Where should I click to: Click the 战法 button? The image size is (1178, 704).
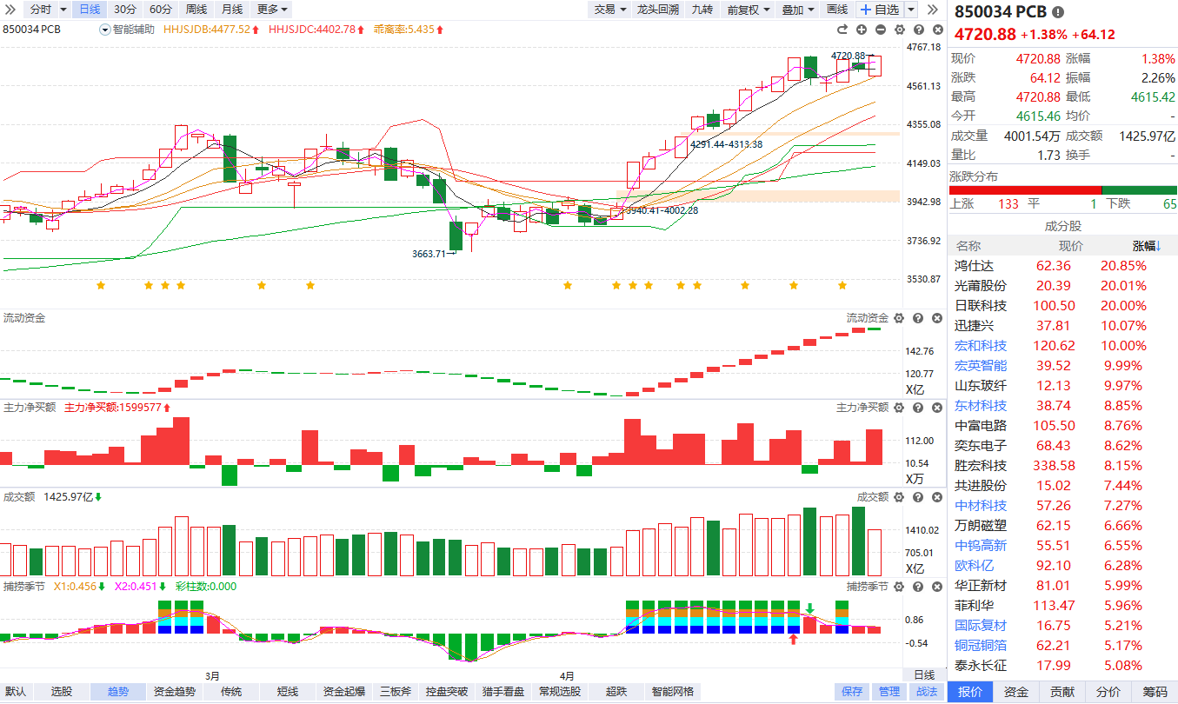click(x=927, y=692)
